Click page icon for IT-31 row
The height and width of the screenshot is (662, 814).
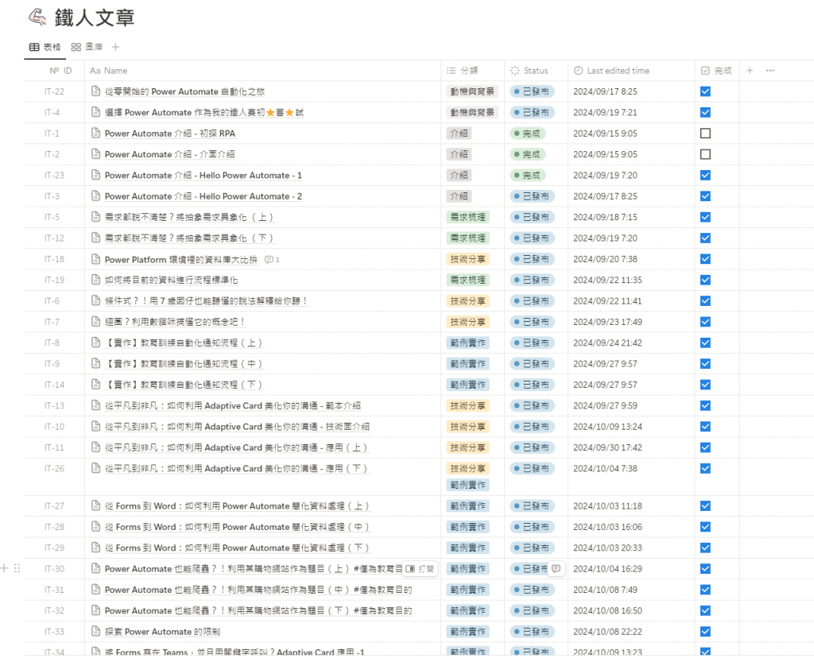click(95, 590)
